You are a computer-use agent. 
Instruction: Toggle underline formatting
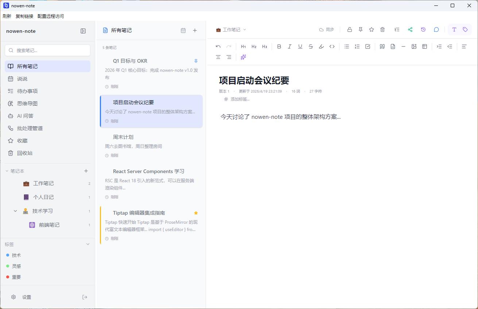tap(300, 47)
